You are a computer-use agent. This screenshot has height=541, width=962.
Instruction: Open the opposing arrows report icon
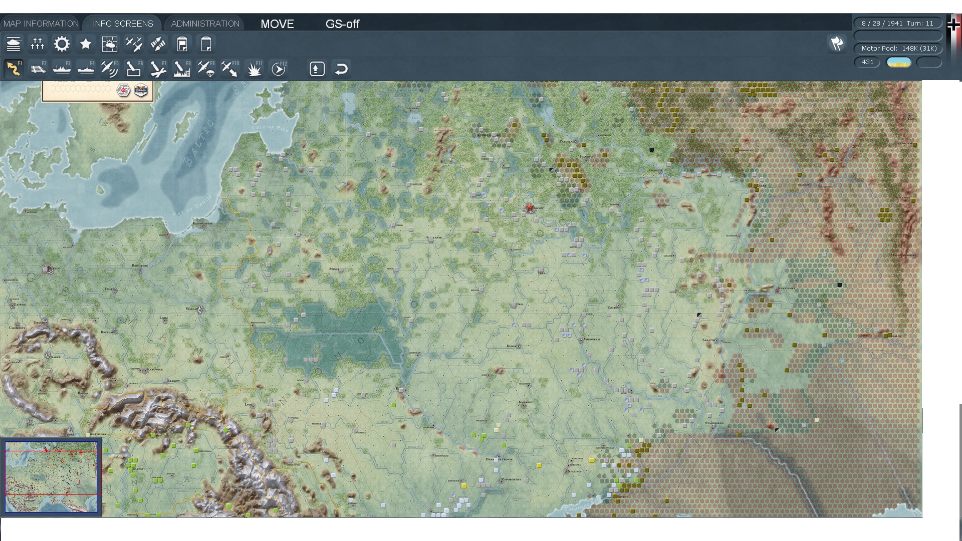[x=158, y=44]
